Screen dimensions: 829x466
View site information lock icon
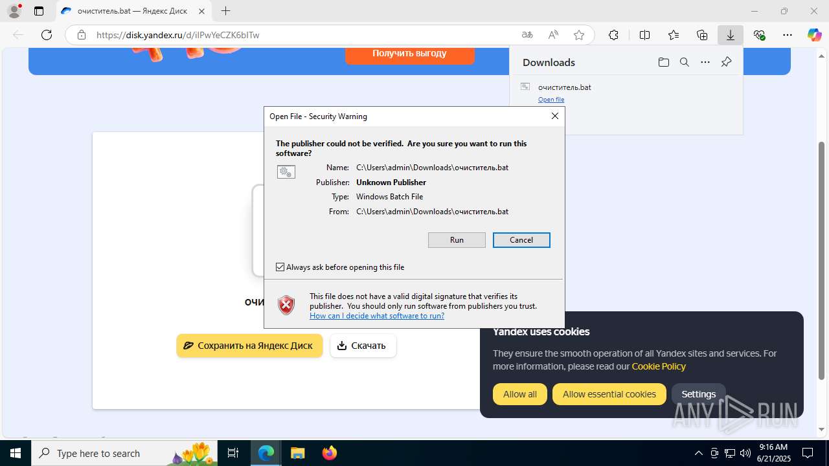(82, 35)
